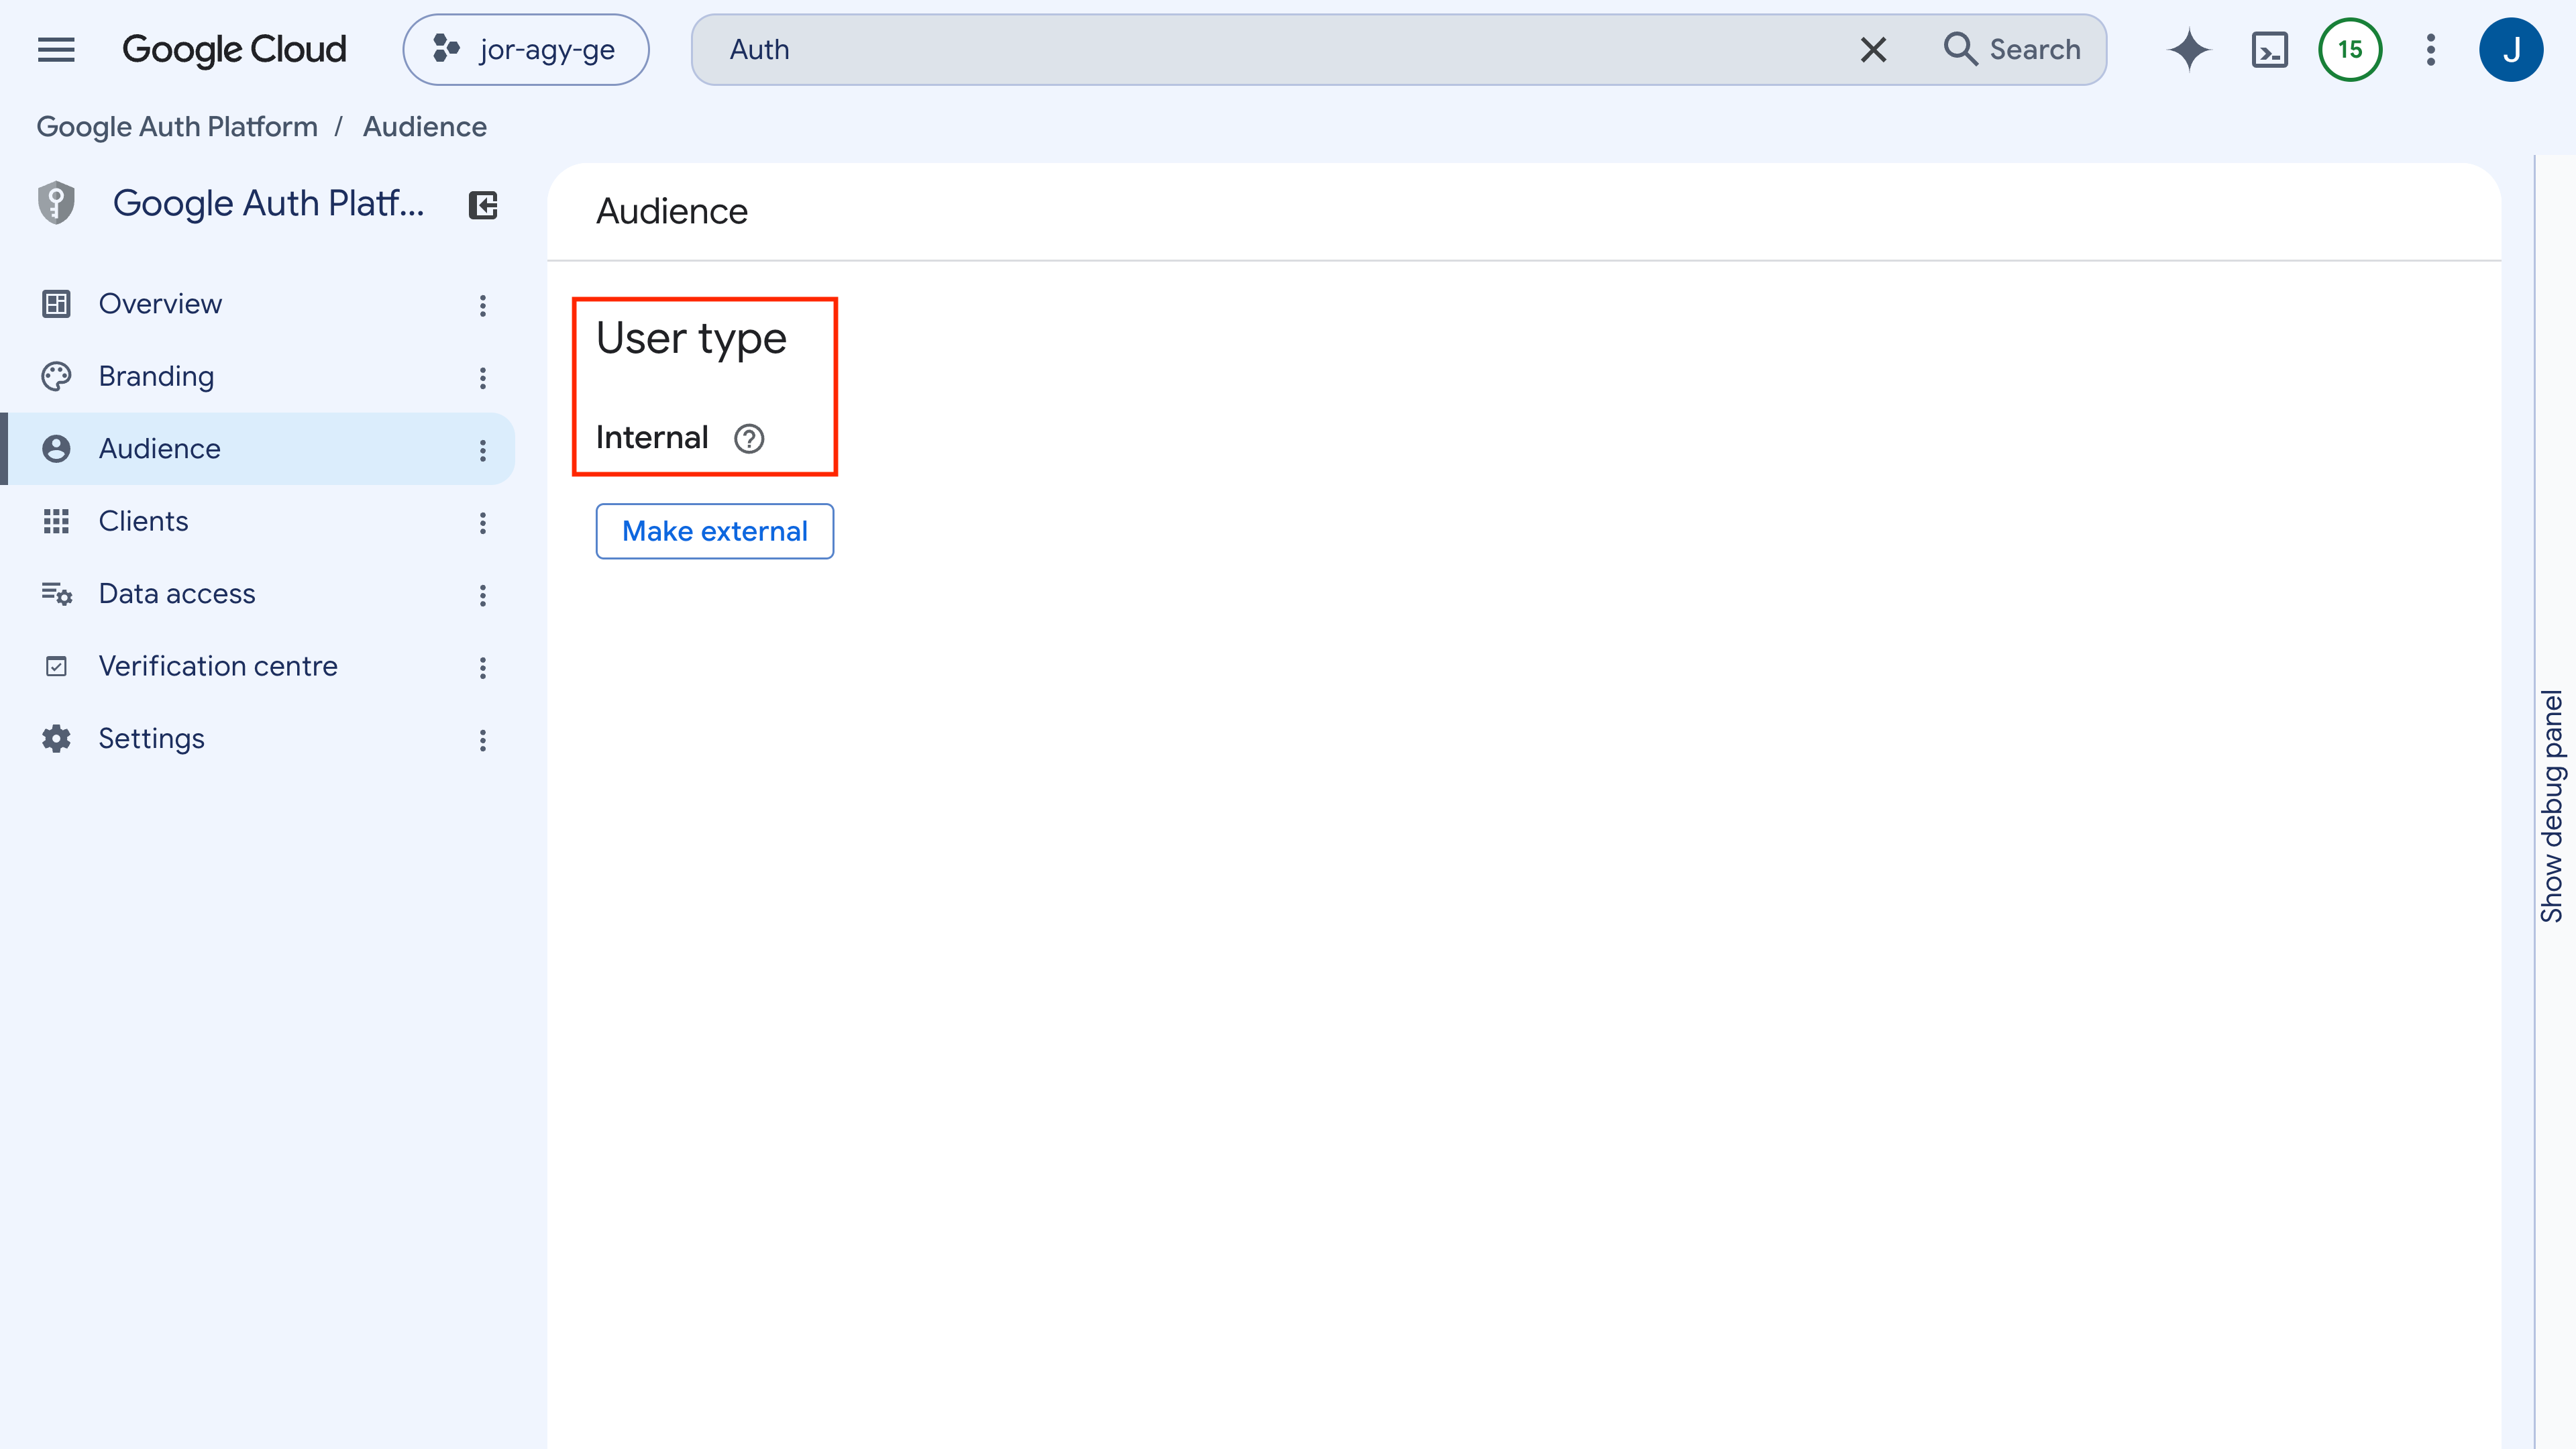Click the Internal user type label
The width and height of the screenshot is (2576, 1449).
(652, 438)
